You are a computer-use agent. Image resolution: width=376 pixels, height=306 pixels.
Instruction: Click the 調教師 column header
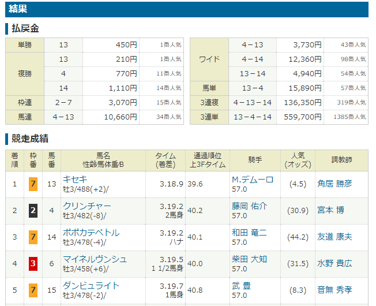(342, 160)
